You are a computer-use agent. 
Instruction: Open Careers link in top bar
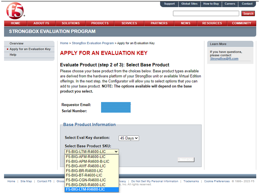click(x=230, y=4)
